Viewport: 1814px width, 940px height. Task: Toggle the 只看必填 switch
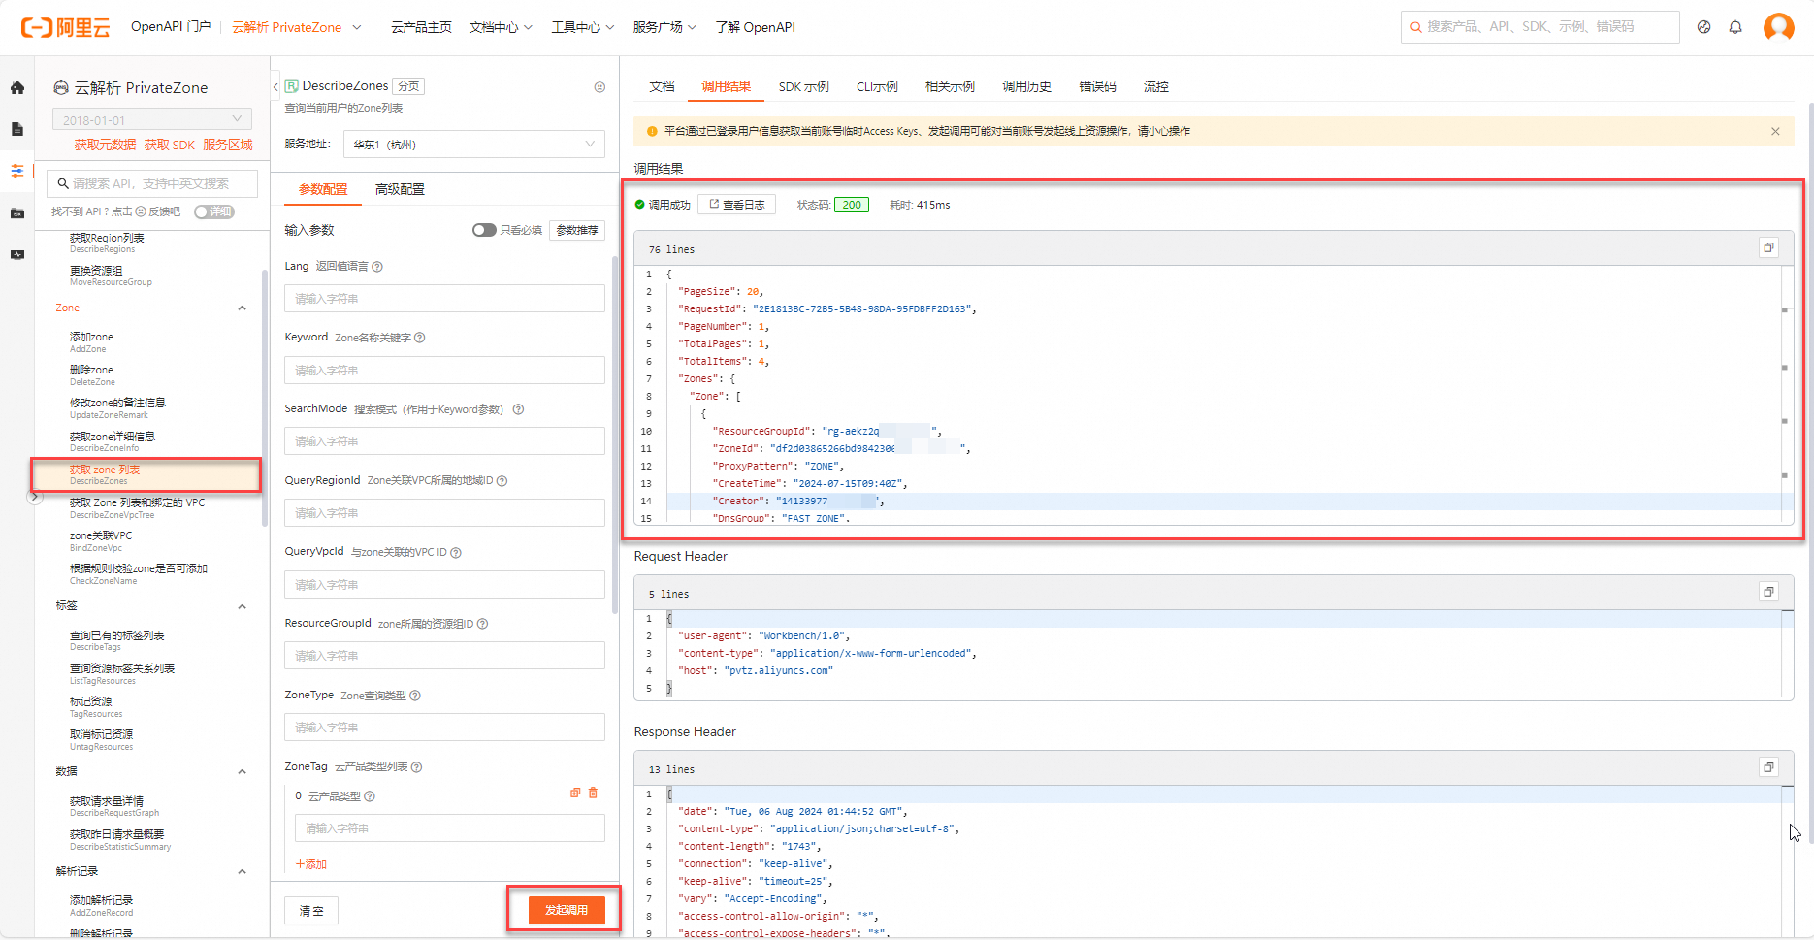[x=484, y=230]
